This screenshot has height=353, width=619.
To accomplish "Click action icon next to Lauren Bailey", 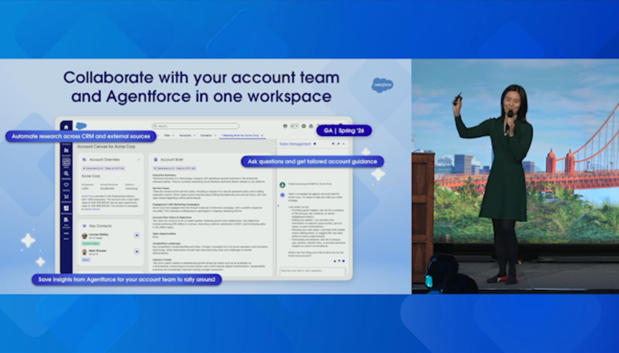I will 137,235.
